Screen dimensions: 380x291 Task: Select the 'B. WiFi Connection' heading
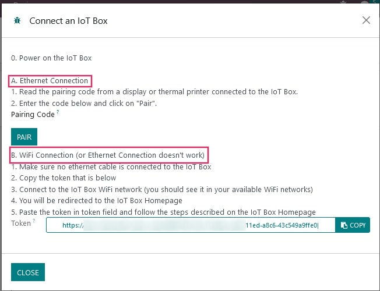point(109,155)
